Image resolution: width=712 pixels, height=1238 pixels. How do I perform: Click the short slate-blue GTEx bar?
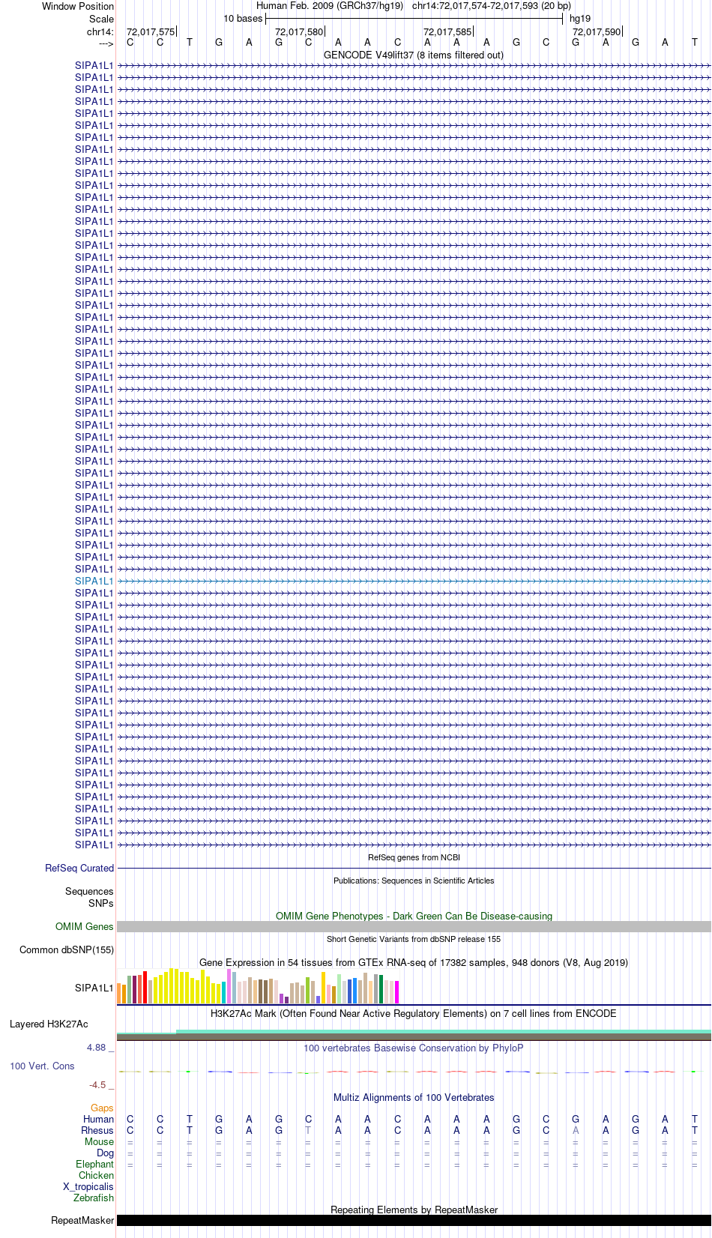coord(318,1000)
